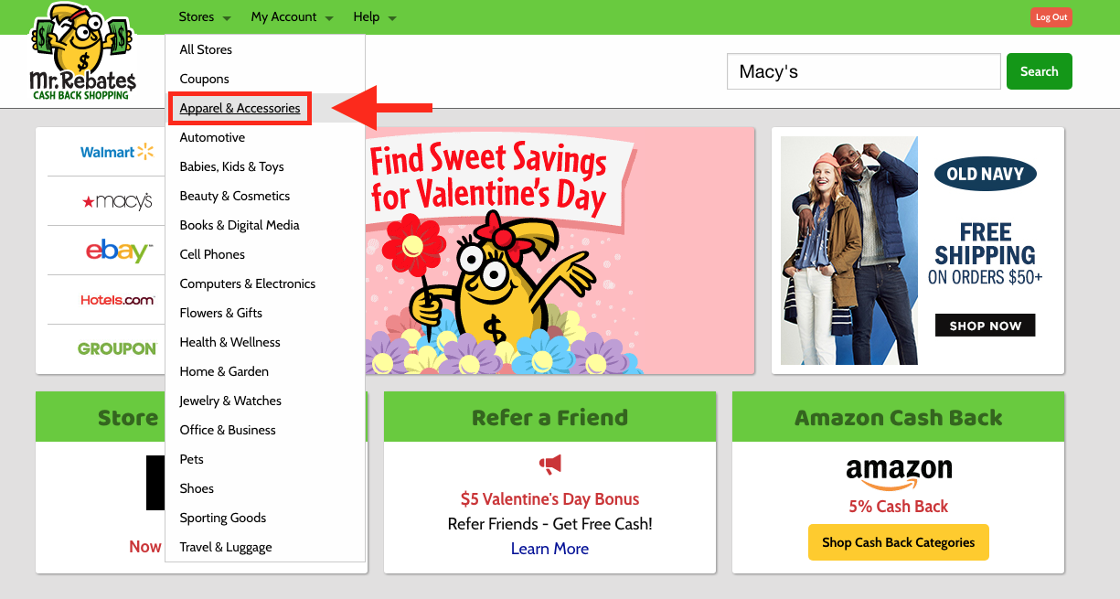
Task: Select the Macy's store logo
Action: pyautogui.click(x=117, y=201)
